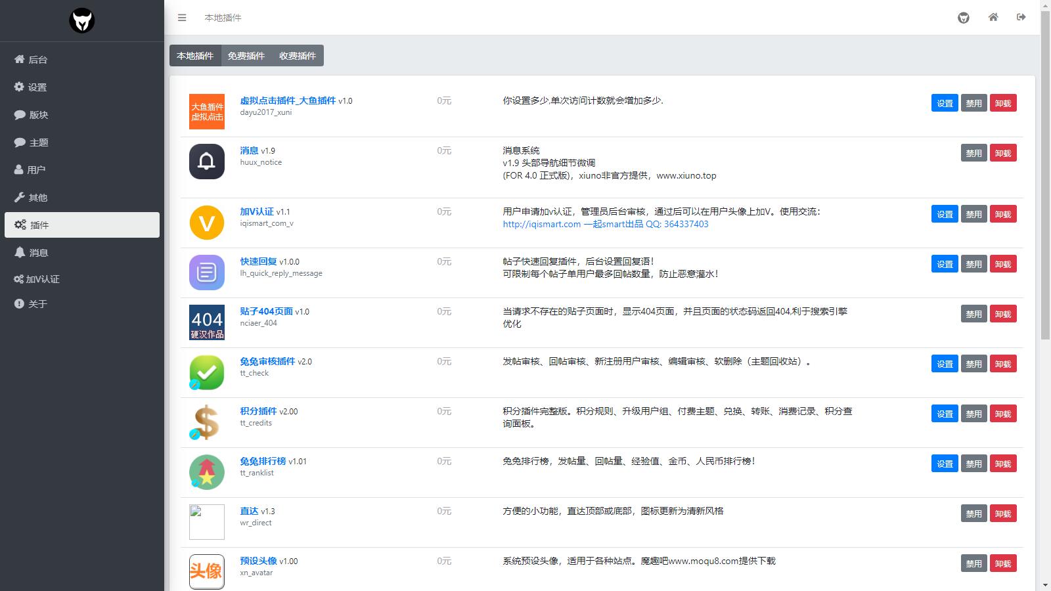Image resolution: width=1051 pixels, height=591 pixels.
Task: Open 设置 in the left sidebar
Action: 37,87
